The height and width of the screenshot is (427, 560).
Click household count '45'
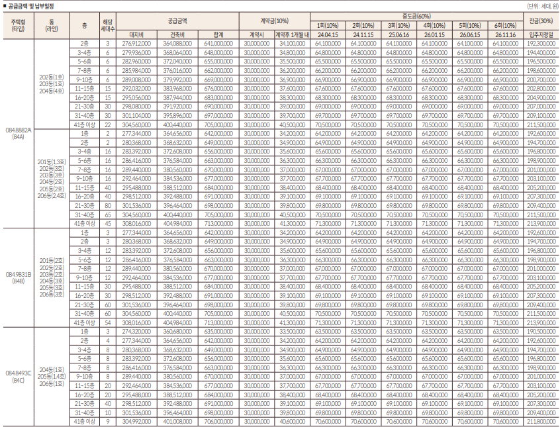click(108, 224)
